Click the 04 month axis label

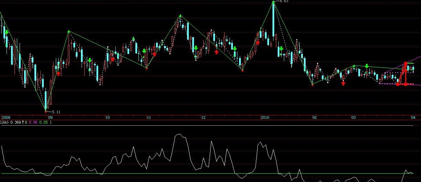[413, 117]
